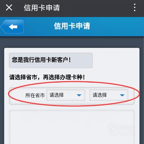Image resolution: width=144 pixels, height=144 pixels.
Task: Click the 所在省市 selection row container
Action: point(72,96)
